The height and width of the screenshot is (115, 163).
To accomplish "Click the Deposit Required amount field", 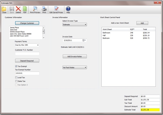I will tap(150, 96).
